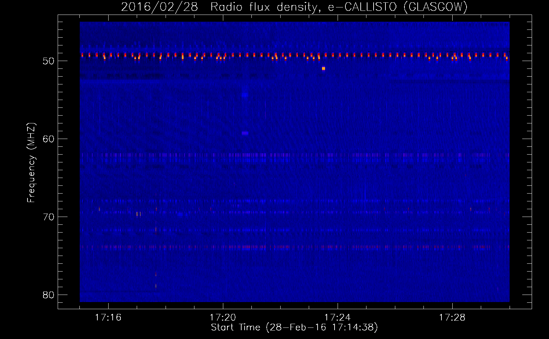Click the 50 MHz frequency tick label
This screenshot has height=339, width=549.
pyautogui.click(x=49, y=61)
